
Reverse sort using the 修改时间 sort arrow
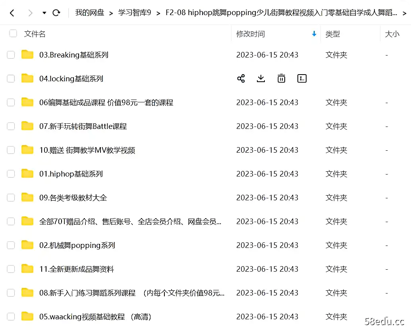[x=314, y=34]
